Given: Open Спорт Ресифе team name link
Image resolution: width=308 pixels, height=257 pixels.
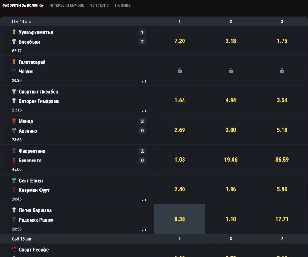Looking at the screenshot, I should coord(34,250).
